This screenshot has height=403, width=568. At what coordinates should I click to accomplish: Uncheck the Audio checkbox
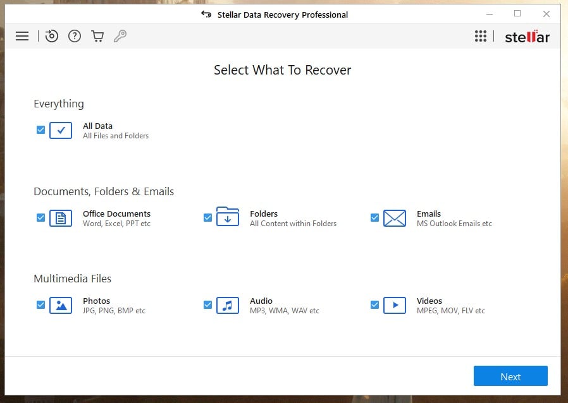click(x=207, y=304)
